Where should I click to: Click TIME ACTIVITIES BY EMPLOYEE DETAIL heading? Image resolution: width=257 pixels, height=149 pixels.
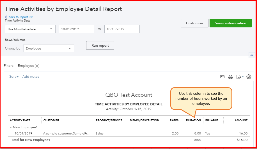pos(129,104)
